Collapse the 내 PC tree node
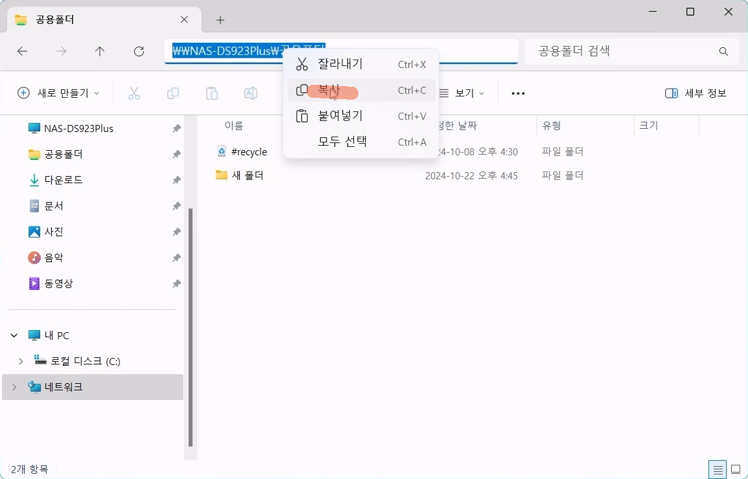 (14, 335)
